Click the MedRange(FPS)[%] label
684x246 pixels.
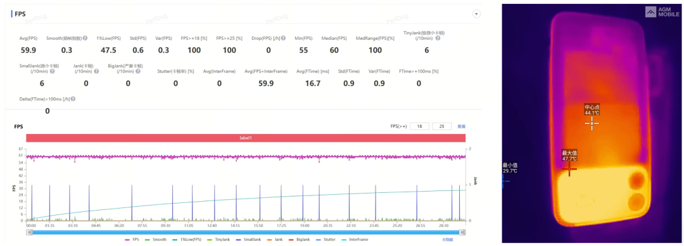[x=375, y=39]
